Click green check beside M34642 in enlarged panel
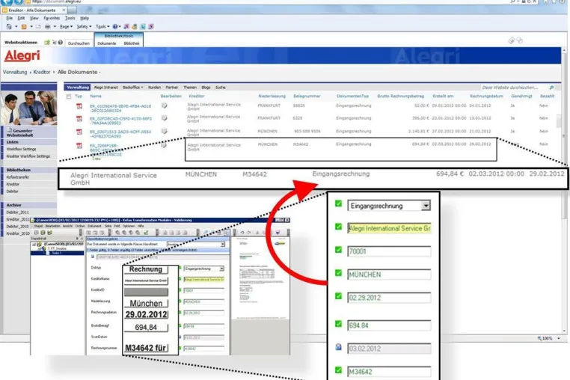 pos(338,370)
